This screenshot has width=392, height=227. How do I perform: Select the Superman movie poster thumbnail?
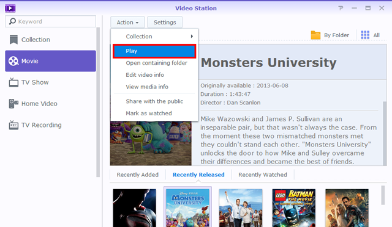[134, 208]
